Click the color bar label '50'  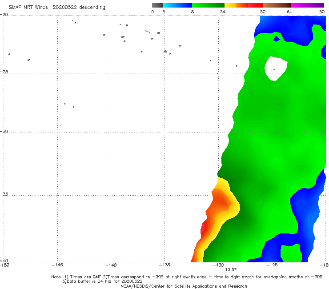(263, 12)
